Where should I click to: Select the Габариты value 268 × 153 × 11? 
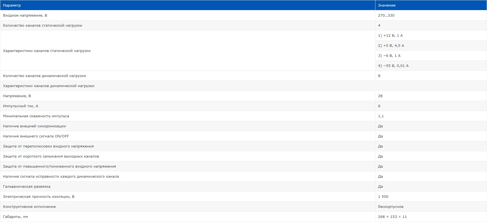[x=392, y=217]
